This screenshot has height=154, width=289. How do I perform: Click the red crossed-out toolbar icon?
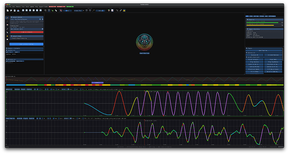click(61, 10)
